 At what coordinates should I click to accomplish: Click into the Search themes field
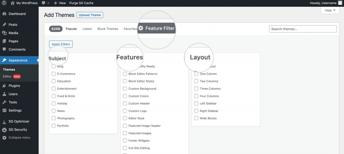coord(303,29)
